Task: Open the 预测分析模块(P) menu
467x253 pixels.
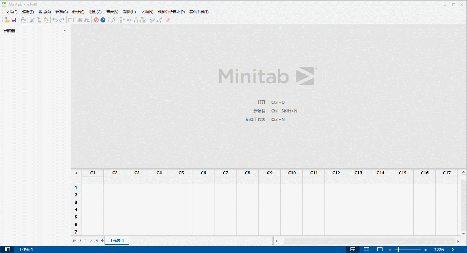Action: coord(171,12)
